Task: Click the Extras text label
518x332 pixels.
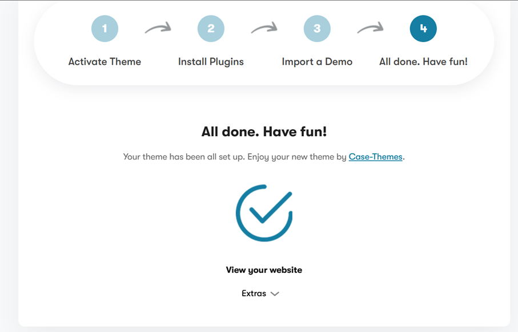Action: (254, 293)
